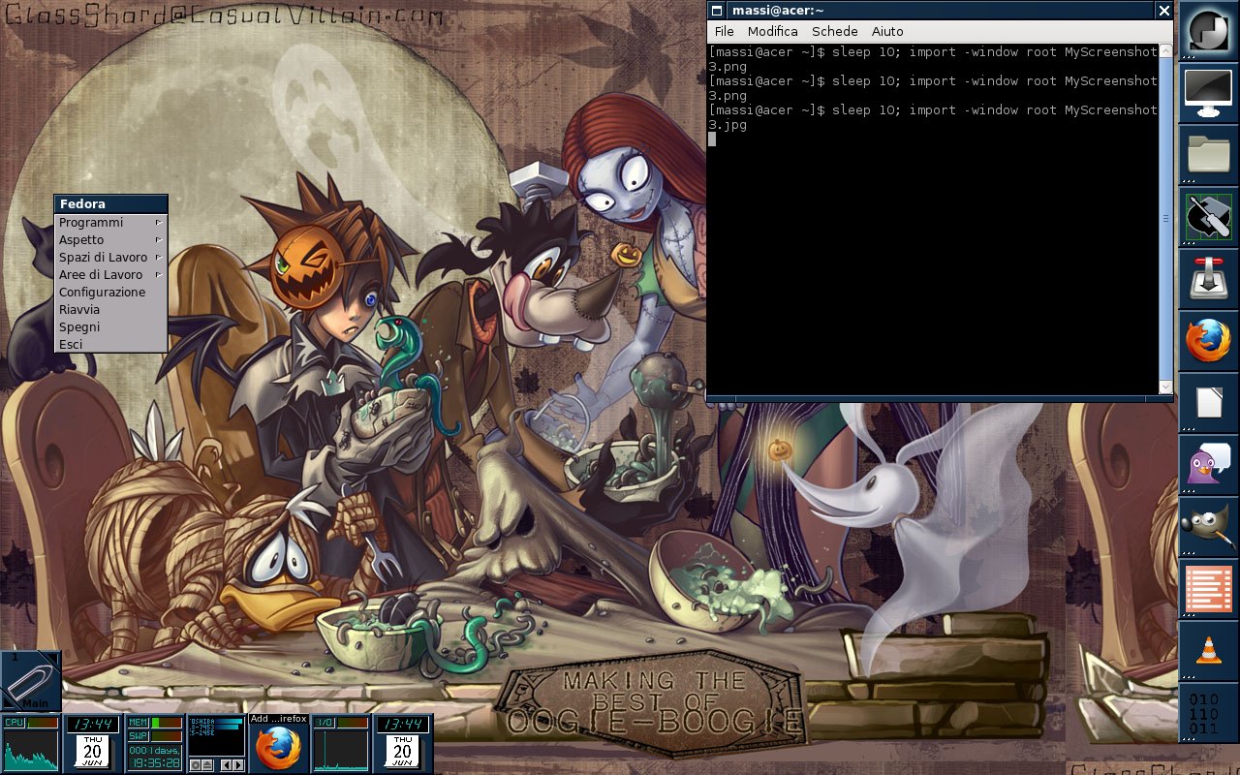
Task: Click the play button in CD dockapp
Action: 195,765
